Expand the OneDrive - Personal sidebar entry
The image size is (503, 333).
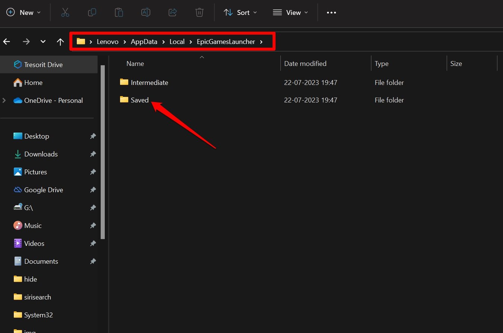point(3,100)
